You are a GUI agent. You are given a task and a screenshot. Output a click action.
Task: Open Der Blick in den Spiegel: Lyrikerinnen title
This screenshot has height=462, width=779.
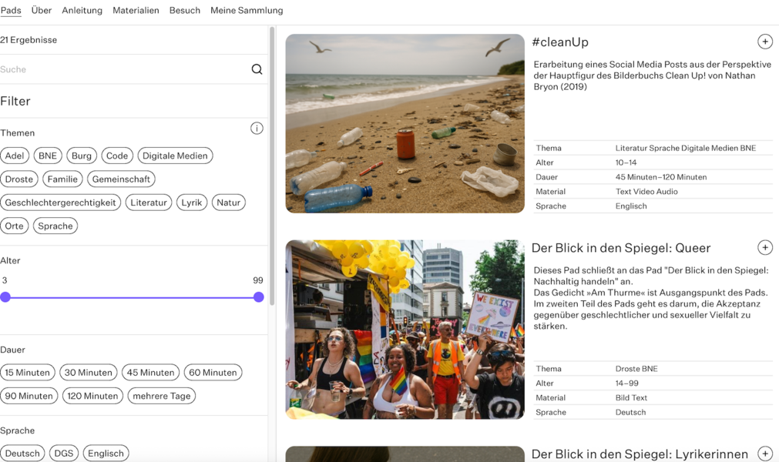pyautogui.click(x=640, y=454)
